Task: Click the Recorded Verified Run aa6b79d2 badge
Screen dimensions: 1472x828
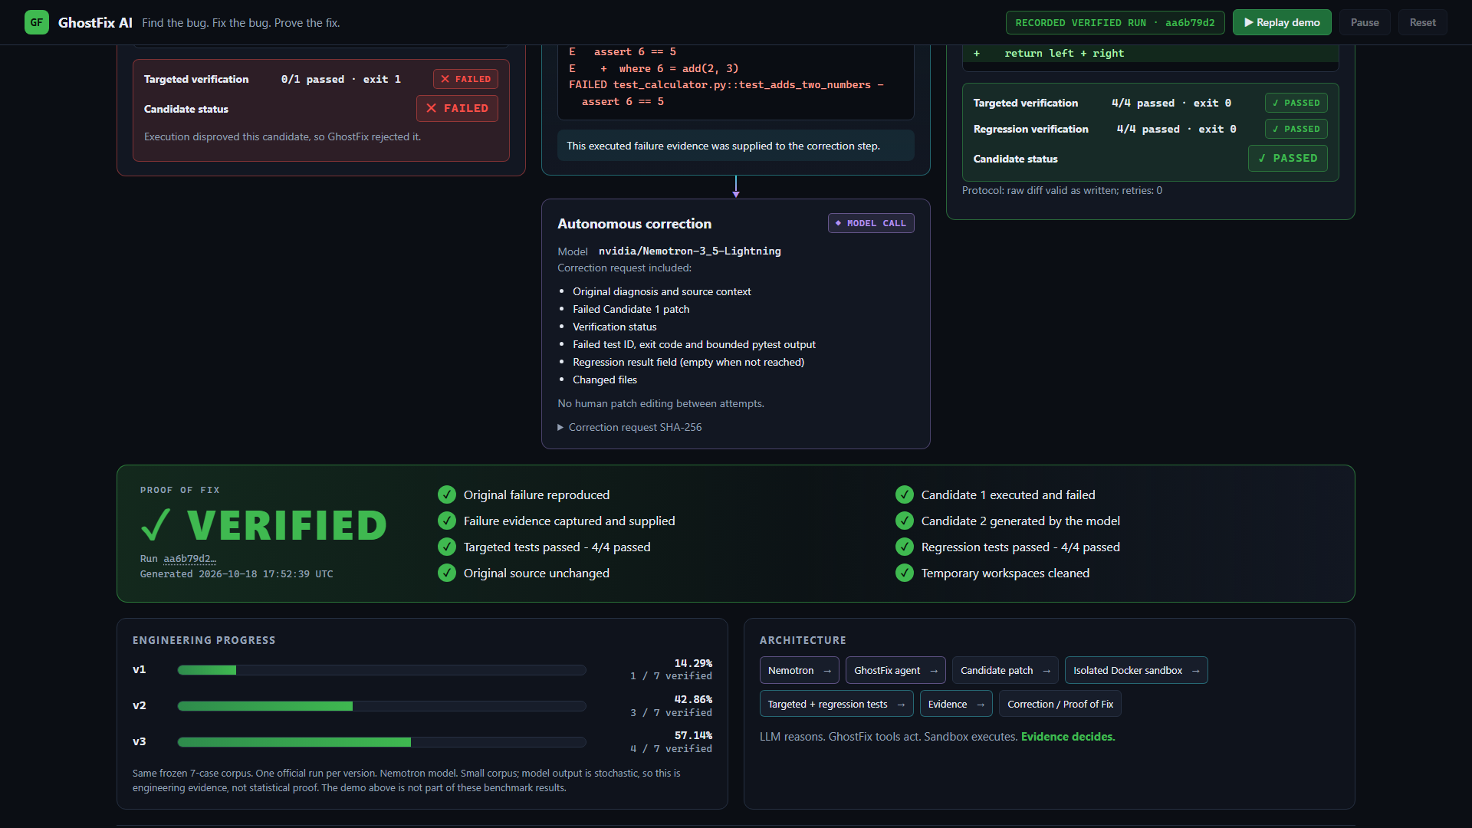Action: 1115,22
